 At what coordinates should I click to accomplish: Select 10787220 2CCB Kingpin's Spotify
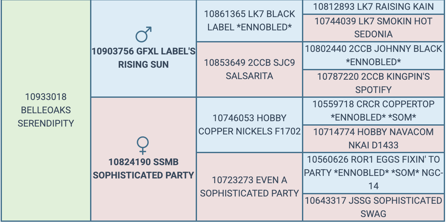(x=373, y=83)
